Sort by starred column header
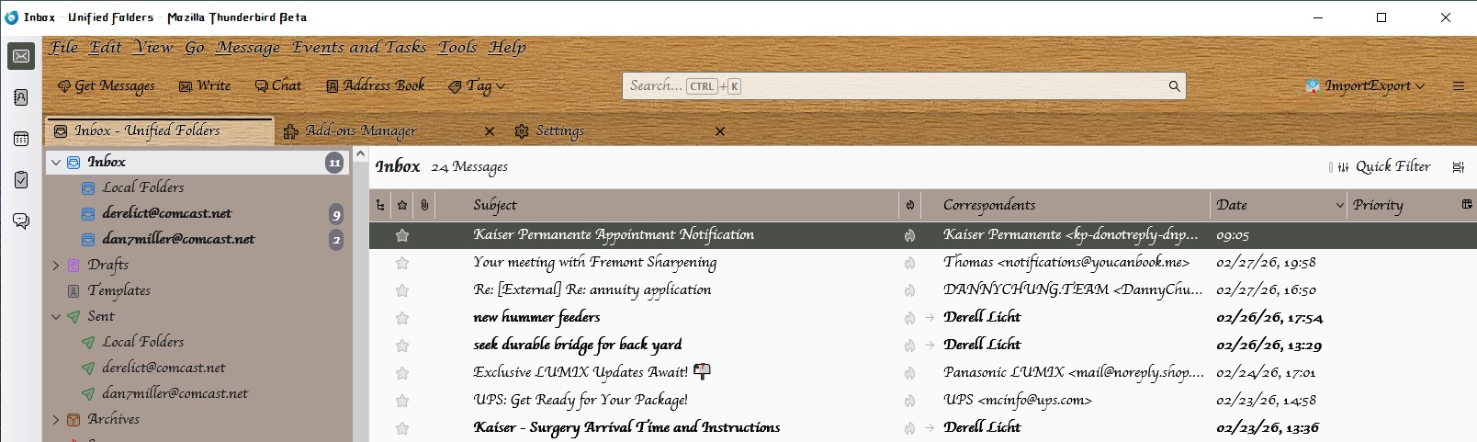 coord(402,205)
